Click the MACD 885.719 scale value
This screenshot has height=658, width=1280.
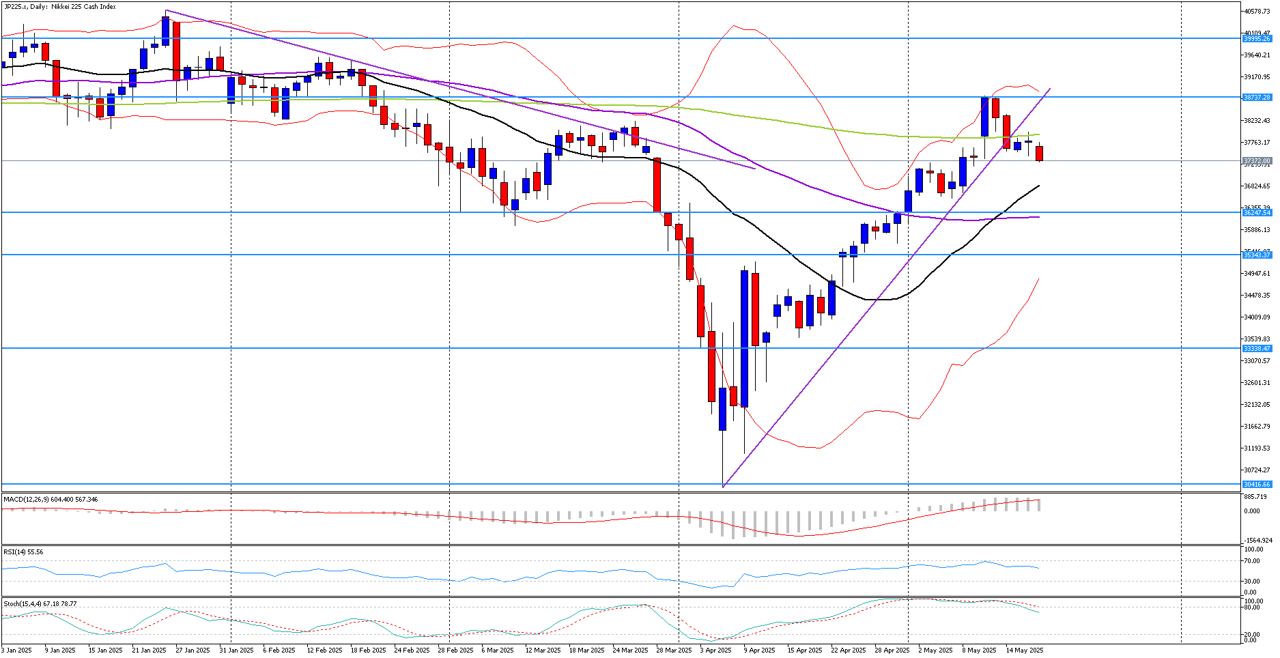click(1255, 497)
